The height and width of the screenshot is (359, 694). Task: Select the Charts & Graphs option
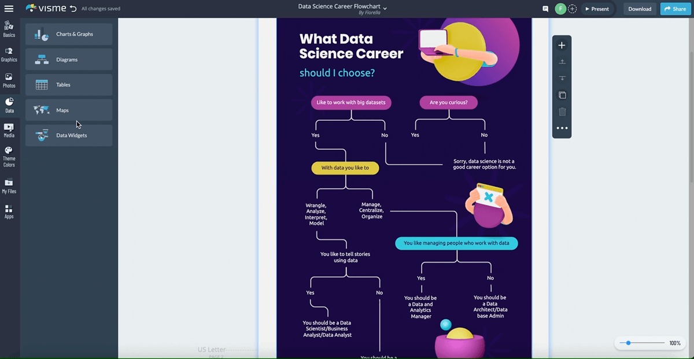pyautogui.click(x=68, y=35)
